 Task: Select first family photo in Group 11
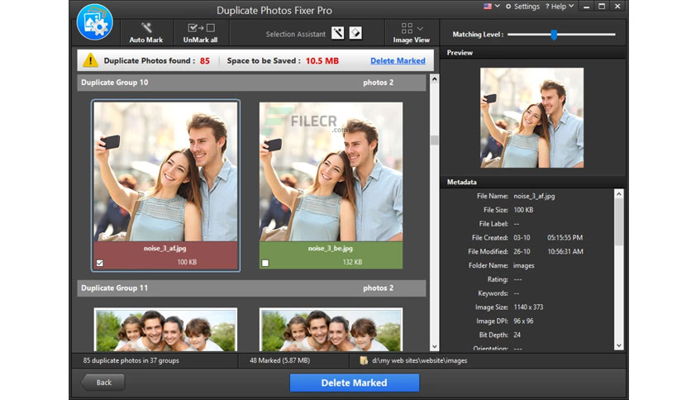coord(165,330)
